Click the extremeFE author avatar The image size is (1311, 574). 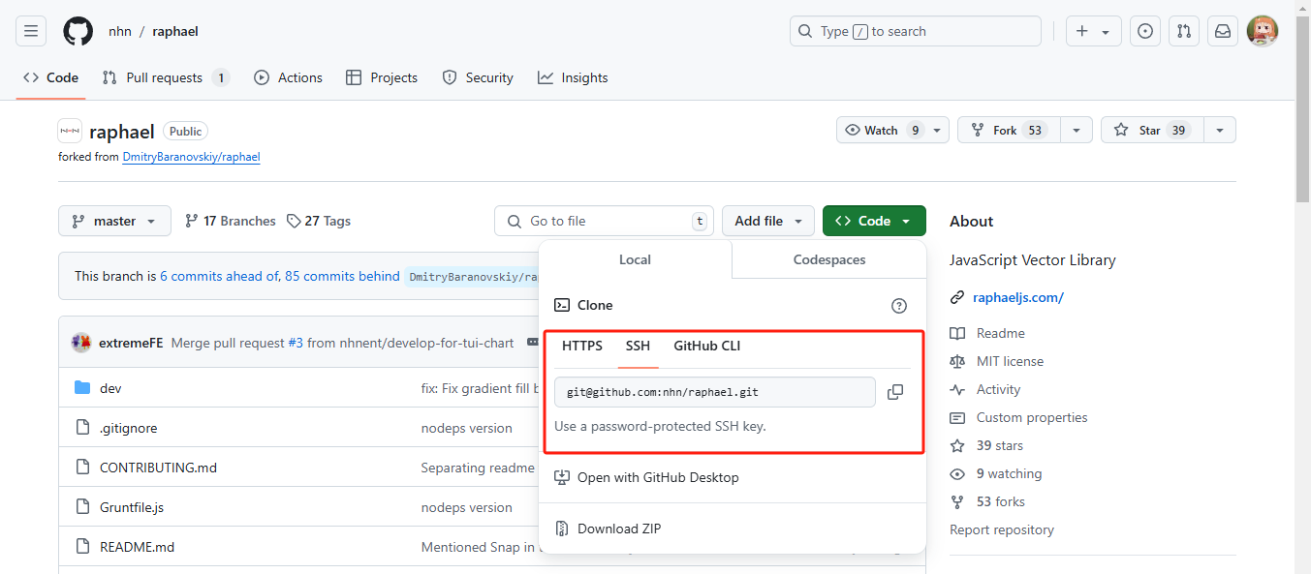(81, 343)
